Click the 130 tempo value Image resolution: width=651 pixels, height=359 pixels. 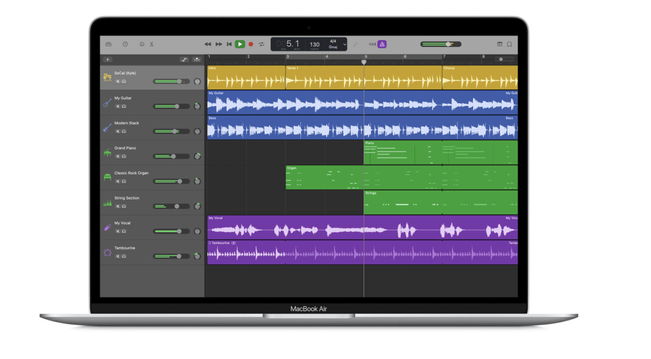tap(315, 44)
